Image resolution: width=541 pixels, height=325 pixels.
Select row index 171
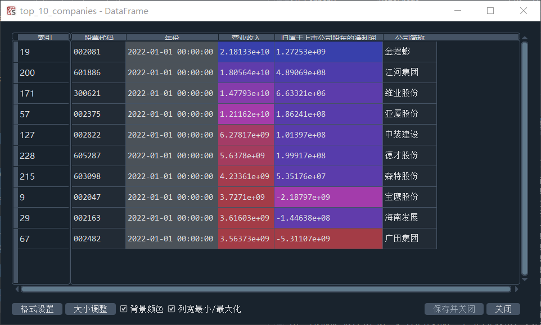click(43, 93)
